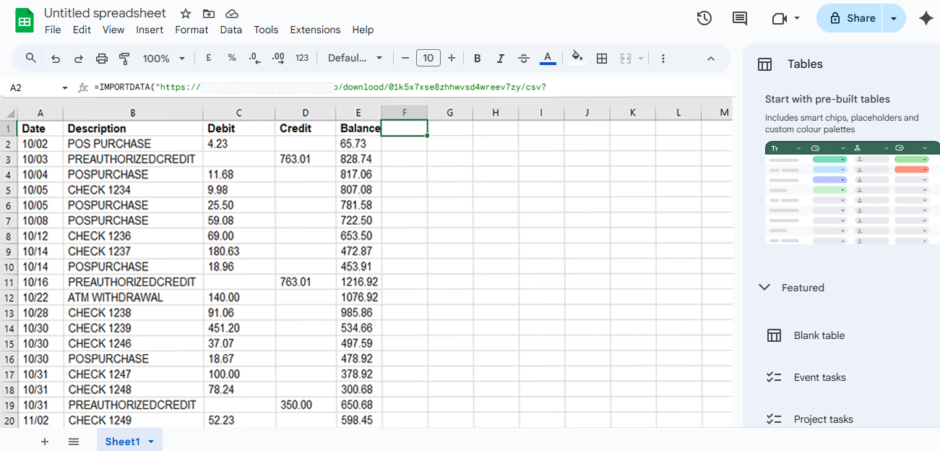Select the CHECK 1249 cell

click(x=133, y=420)
